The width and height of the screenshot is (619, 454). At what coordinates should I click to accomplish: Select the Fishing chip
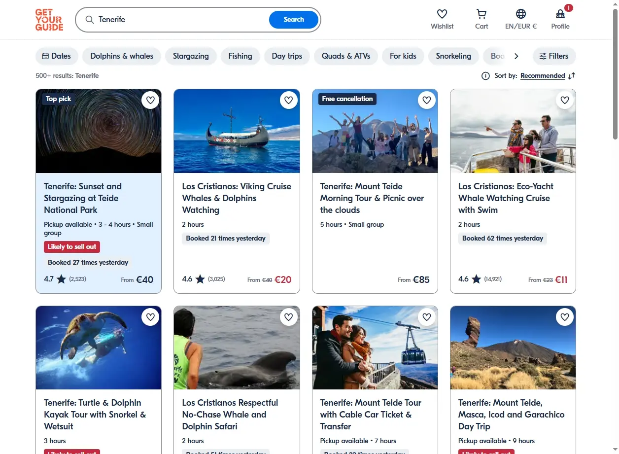click(x=240, y=56)
